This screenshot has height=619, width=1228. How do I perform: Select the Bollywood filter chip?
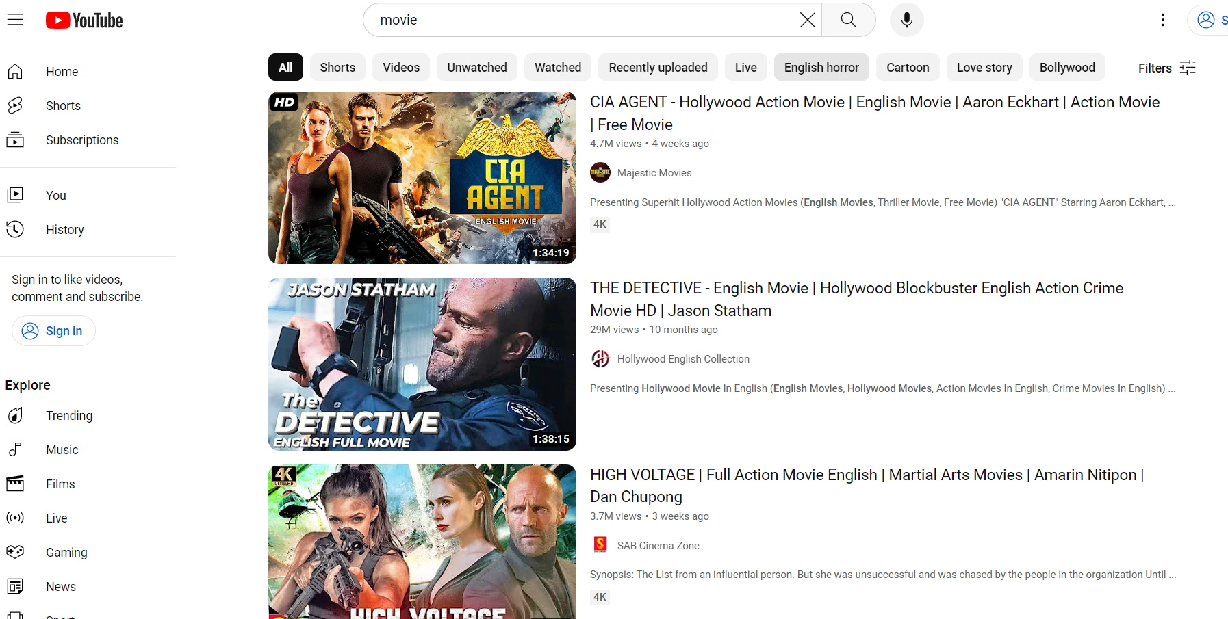[x=1067, y=67]
